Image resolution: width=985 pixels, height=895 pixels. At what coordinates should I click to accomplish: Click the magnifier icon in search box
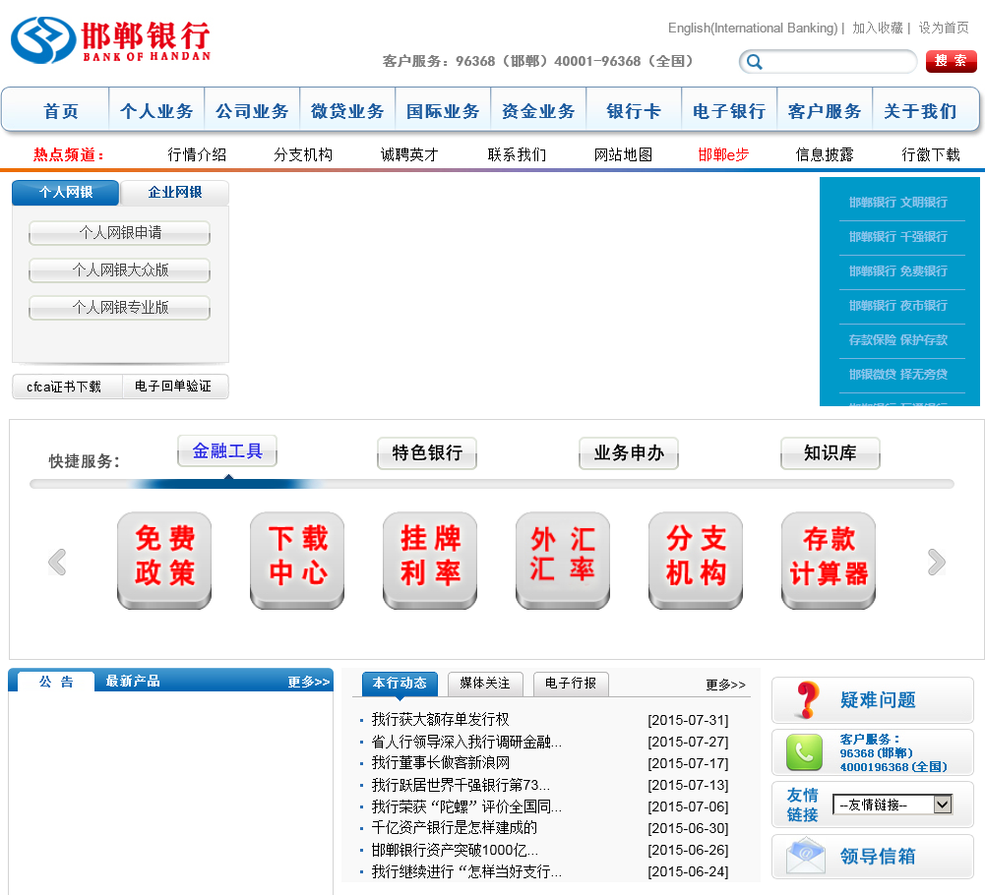[x=755, y=62]
